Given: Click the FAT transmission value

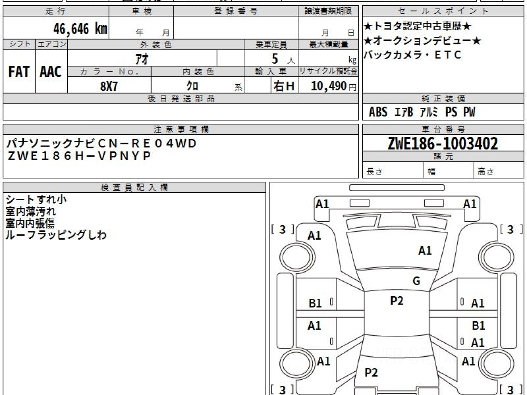Looking at the screenshot, I should 19,72.
